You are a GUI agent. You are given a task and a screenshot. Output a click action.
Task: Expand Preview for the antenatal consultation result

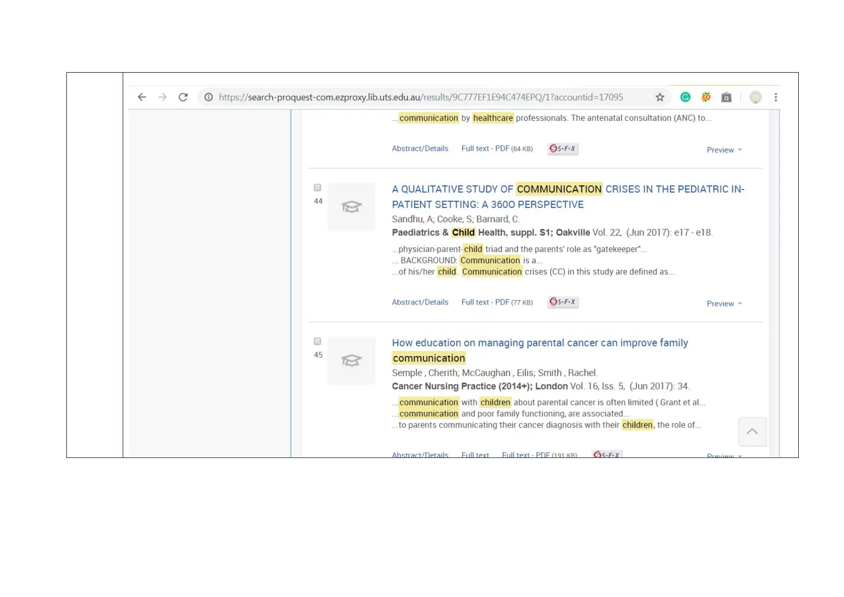click(724, 150)
